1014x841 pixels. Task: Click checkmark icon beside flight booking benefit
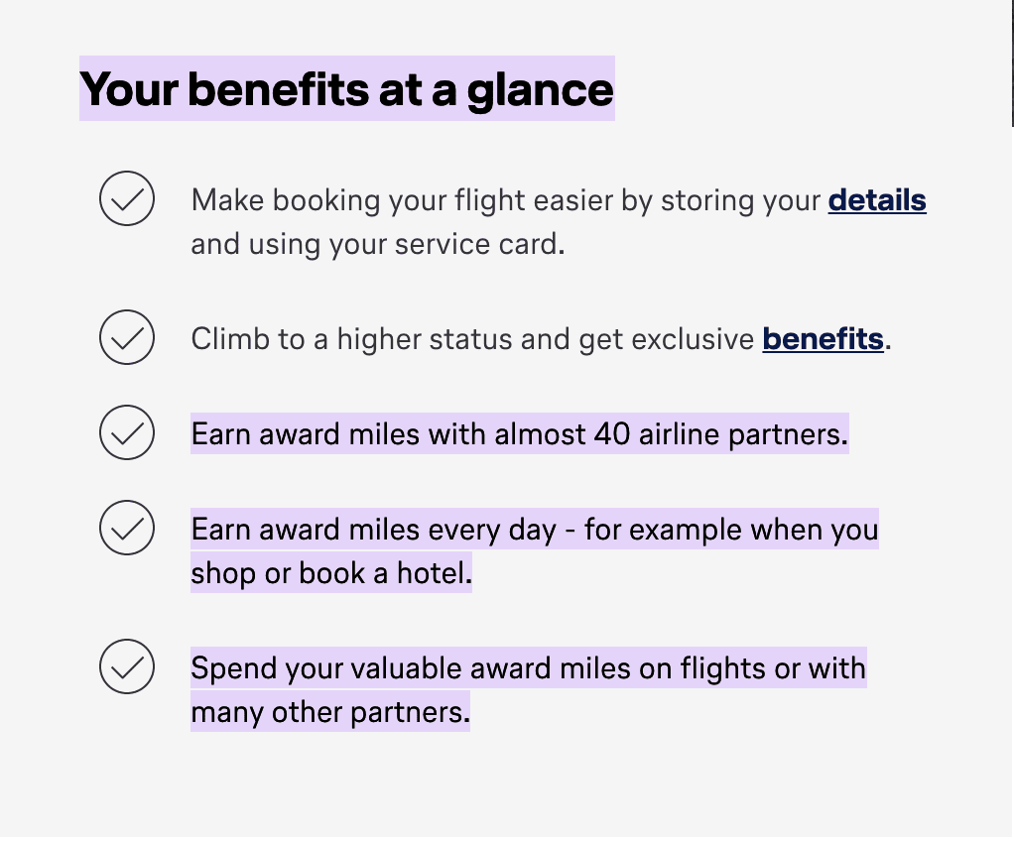coord(127,198)
